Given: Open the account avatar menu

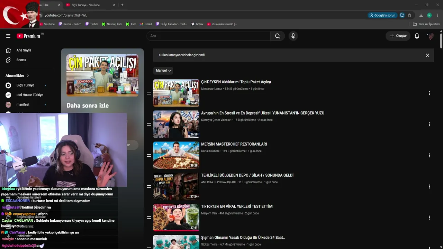Looking at the screenshot, I should pos(431,36).
